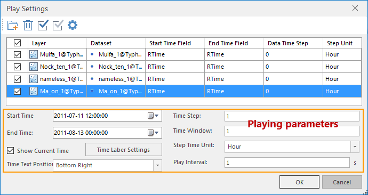This screenshot has height=195, width=368.
Task: Uncheck the Nock_ten_1 layer checkbox
Action: (x=18, y=67)
